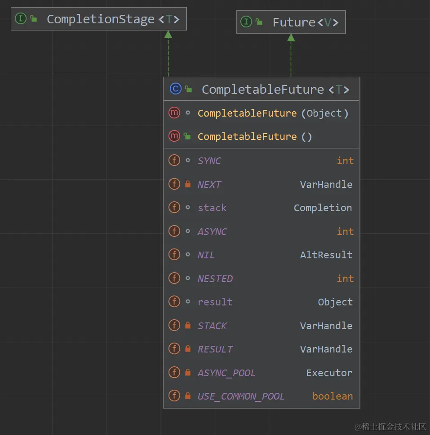Click the public visibility icon of CompletableFuture()

point(188,136)
